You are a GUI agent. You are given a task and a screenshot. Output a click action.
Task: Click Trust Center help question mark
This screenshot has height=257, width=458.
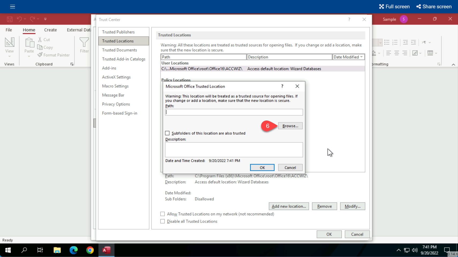click(349, 20)
